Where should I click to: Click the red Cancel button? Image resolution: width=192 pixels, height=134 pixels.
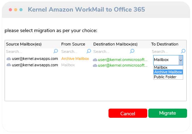tap(128, 113)
